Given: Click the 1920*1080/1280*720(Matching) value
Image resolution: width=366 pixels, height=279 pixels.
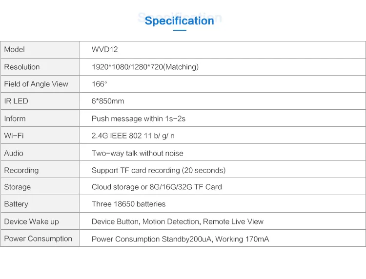Looking at the screenshot, I should 145,67.
